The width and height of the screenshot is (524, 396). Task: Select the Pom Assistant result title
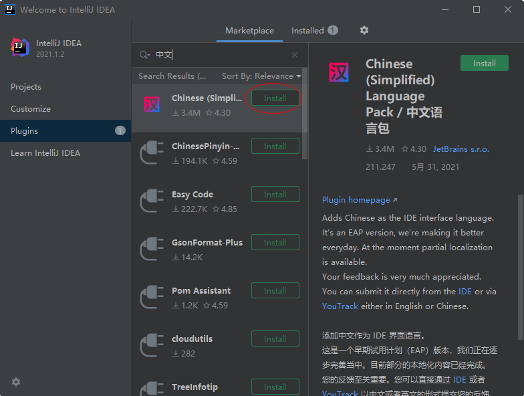click(201, 290)
